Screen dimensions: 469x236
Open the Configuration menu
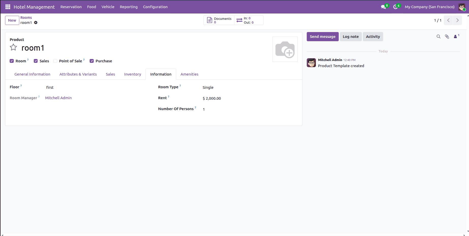tap(155, 7)
